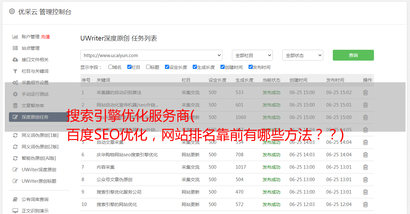This screenshot has height=214, width=410.
Task: Uncheck the 创建时间 display field checkbox
Action: point(222,67)
